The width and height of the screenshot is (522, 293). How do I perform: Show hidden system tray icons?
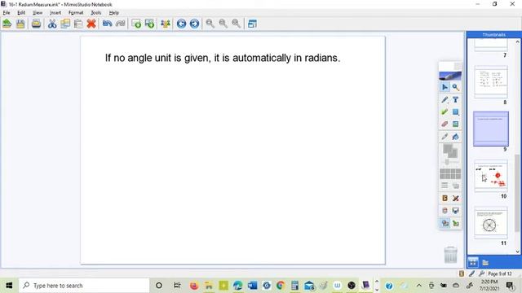tap(418, 286)
